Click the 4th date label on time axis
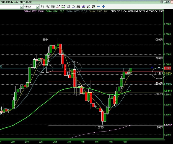 [x=83, y=142]
